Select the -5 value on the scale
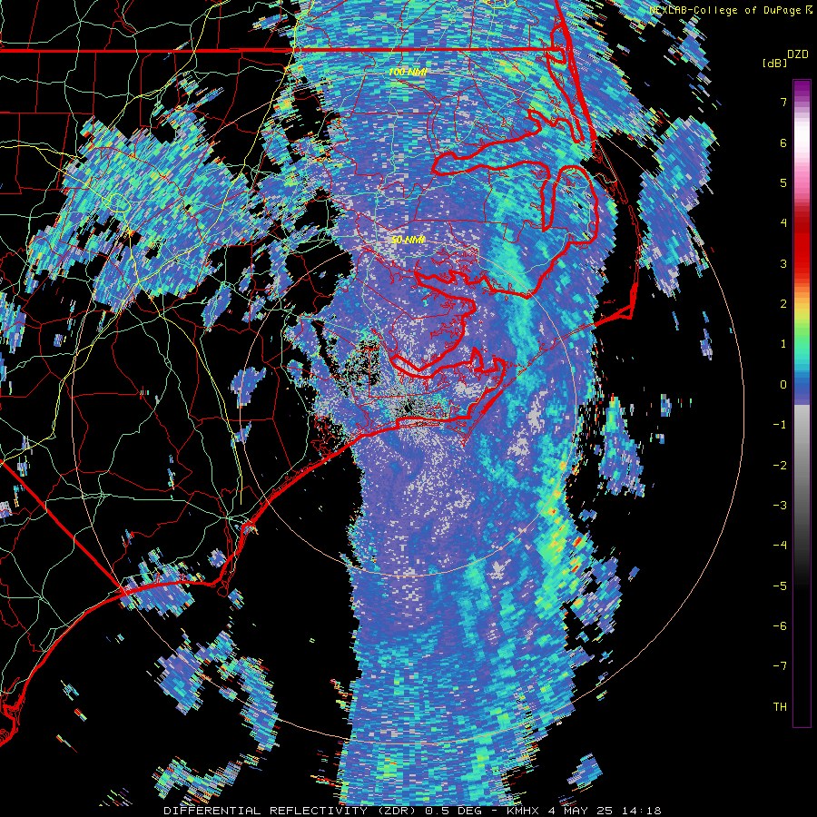The image size is (817, 817). (x=780, y=586)
